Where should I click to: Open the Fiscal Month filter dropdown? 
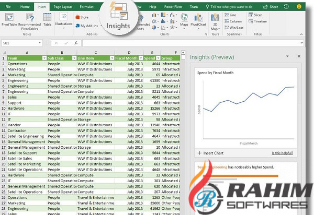(x=141, y=58)
